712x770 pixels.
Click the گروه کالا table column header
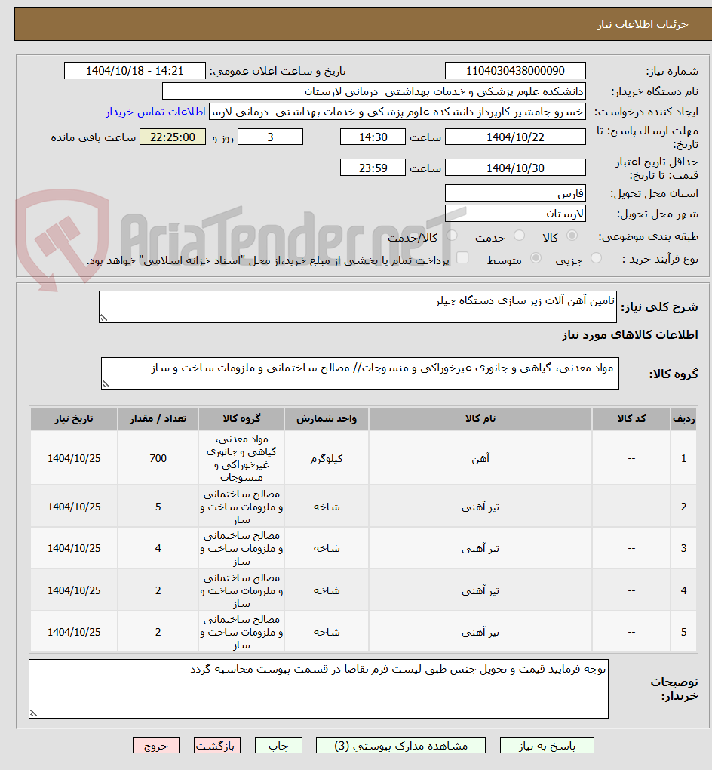pyautogui.click(x=241, y=419)
